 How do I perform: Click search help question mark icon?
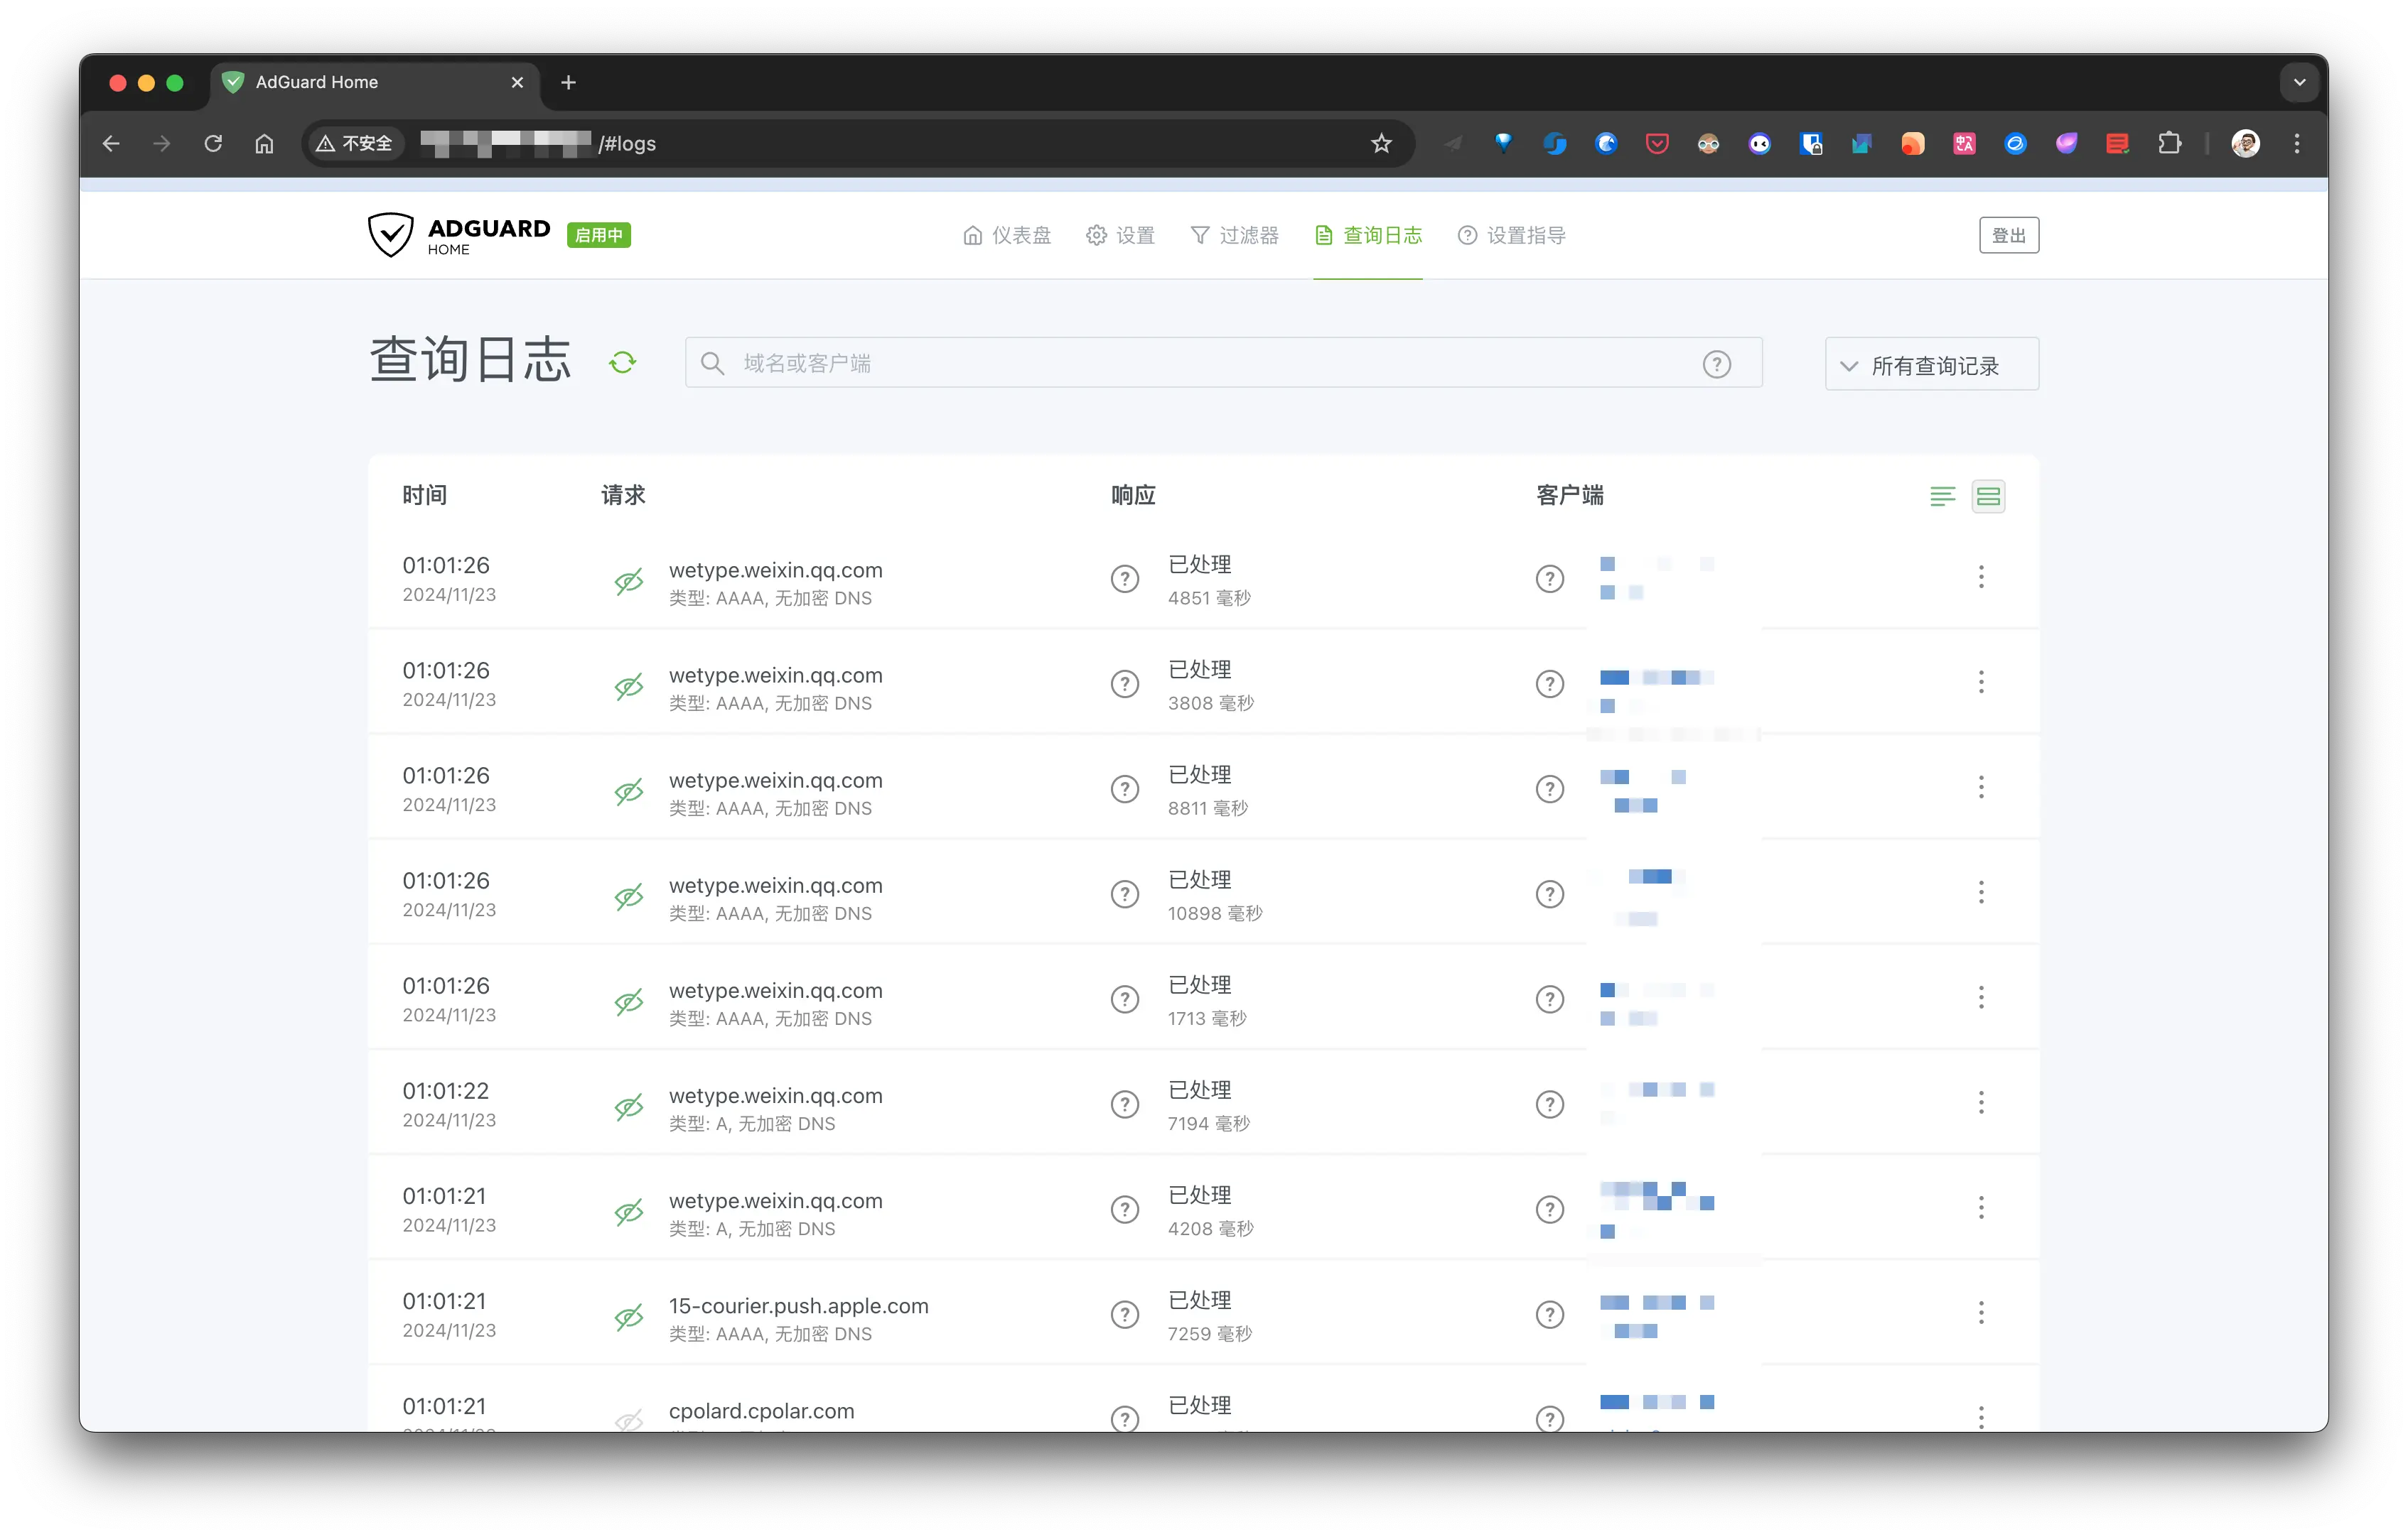point(1716,364)
